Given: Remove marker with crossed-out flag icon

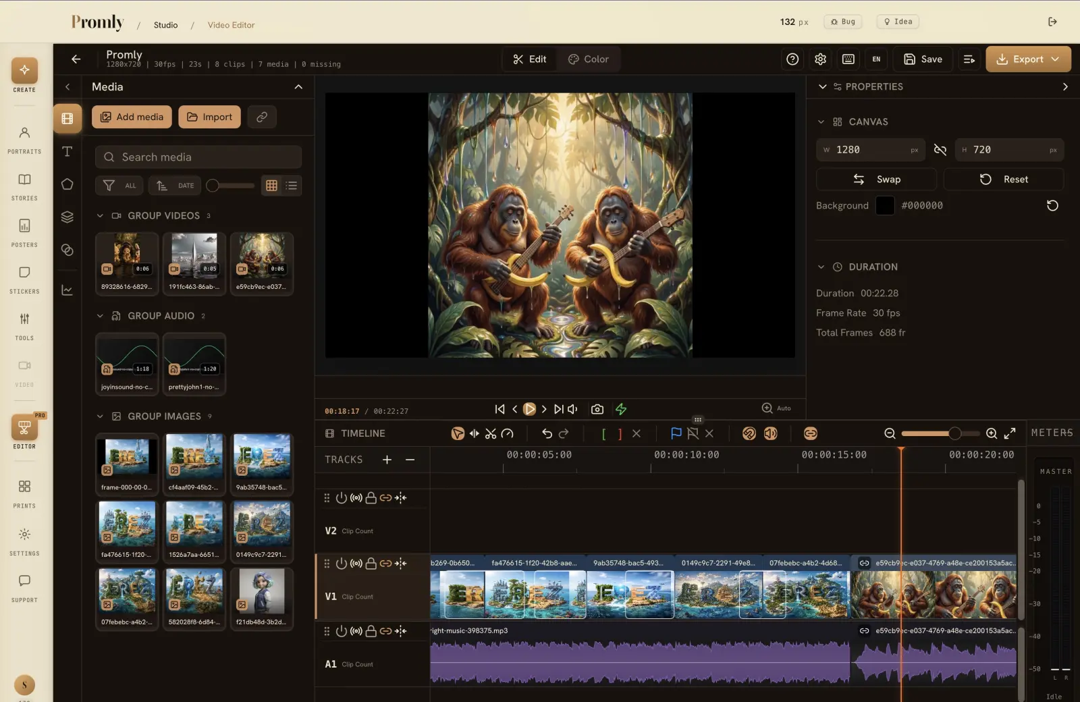Looking at the screenshot, I should point(693,433).
